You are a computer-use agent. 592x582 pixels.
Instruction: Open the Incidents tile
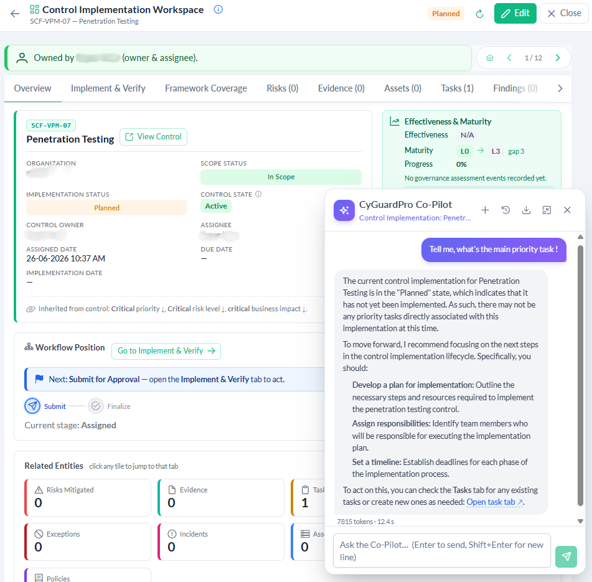point(221,542)
